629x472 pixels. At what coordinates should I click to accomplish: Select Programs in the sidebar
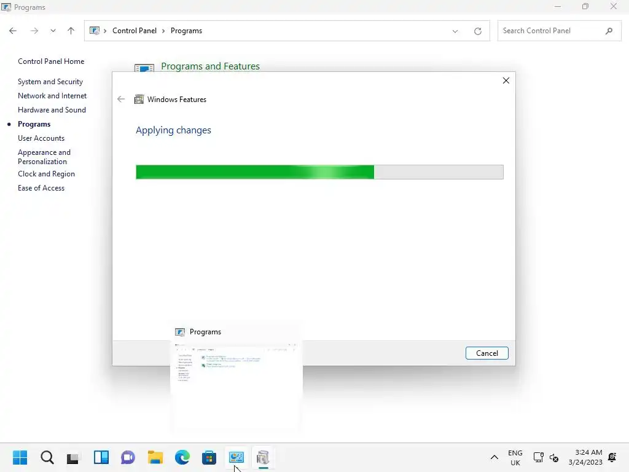(x=34, y=124)
